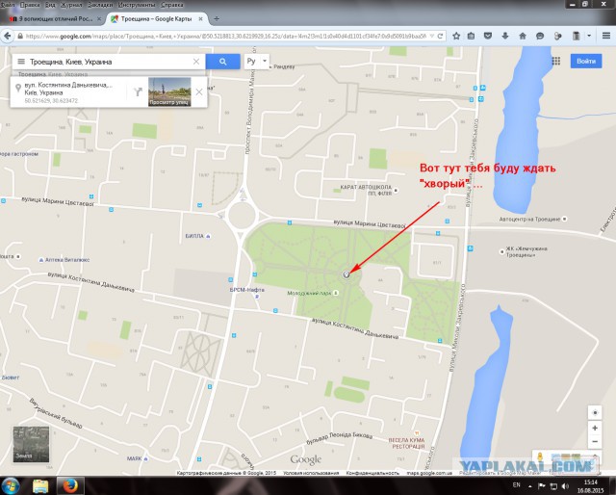Go to Firefox home page icon
Viewport: 616px width, 495px height.
coord(523,36)
